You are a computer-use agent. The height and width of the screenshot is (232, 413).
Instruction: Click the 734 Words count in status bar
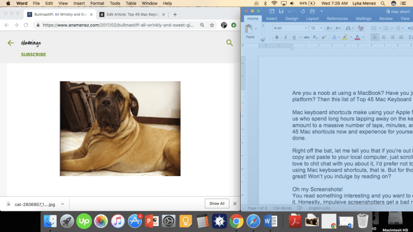point(282,208)
